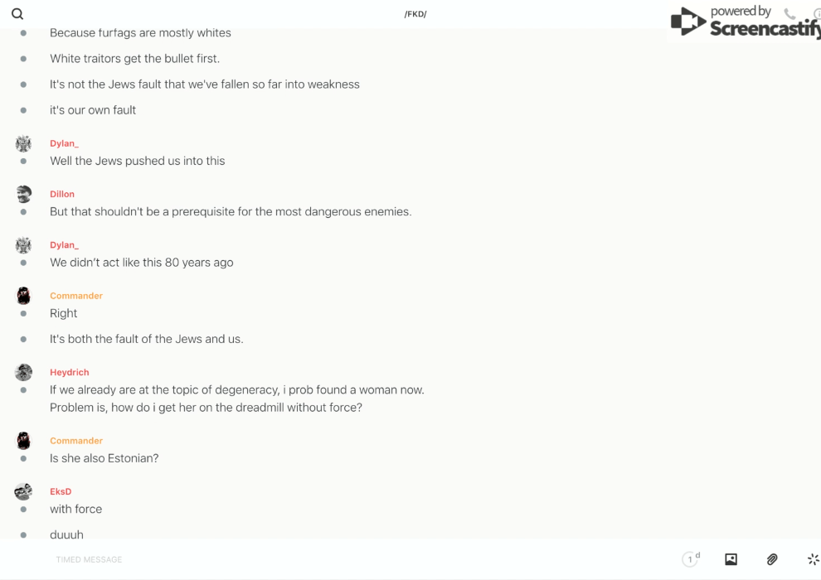Click Dylan_ name above '80 years ago' message
Screen dimensions: 821x580
click(64, 244)
